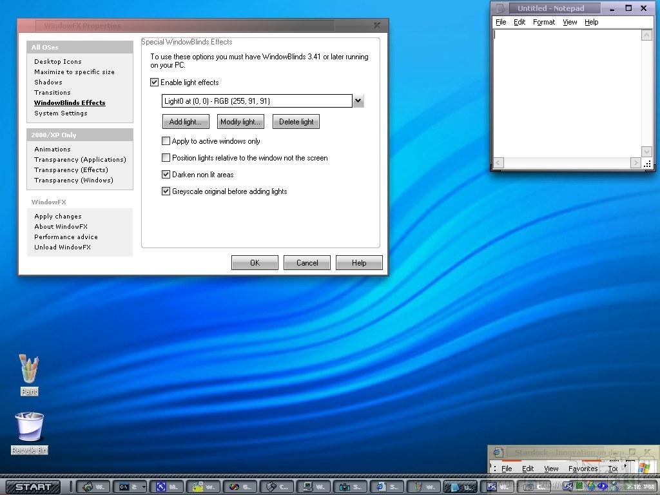Open Notepad Format menu
Viewport: 660px width, 495px height.
pyautogui.click(x=544, y=23)
